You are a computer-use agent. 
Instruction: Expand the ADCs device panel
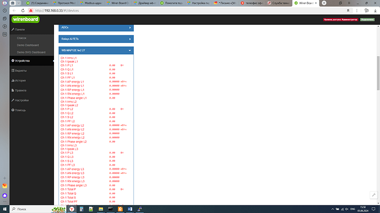[x=96, y=28]
